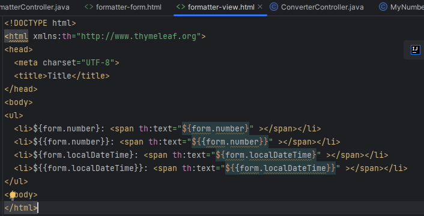Image resolution: width=424 pixels, height=216 pixels.
Task: Place cursor on the <!DOCTYPE html> line
Action: click(40, 23)
